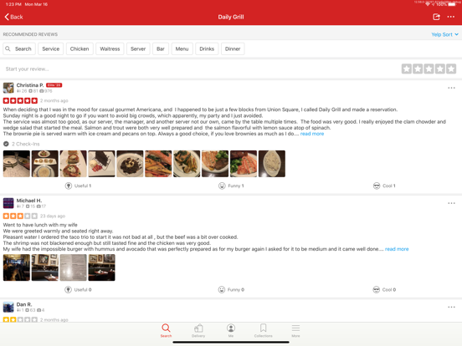
Task: Open Christina's third photo of burgers
Action: tap(74, 164)
